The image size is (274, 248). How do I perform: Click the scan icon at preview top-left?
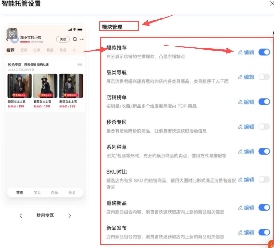pyautogui.click(x=12, y=34)
